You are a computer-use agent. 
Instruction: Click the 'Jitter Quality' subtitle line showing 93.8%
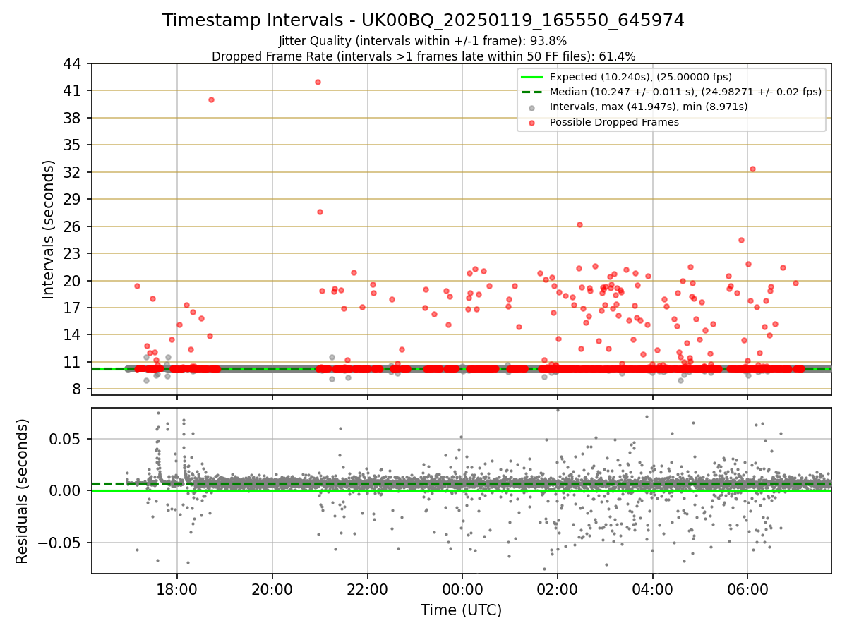coord(423,41)
